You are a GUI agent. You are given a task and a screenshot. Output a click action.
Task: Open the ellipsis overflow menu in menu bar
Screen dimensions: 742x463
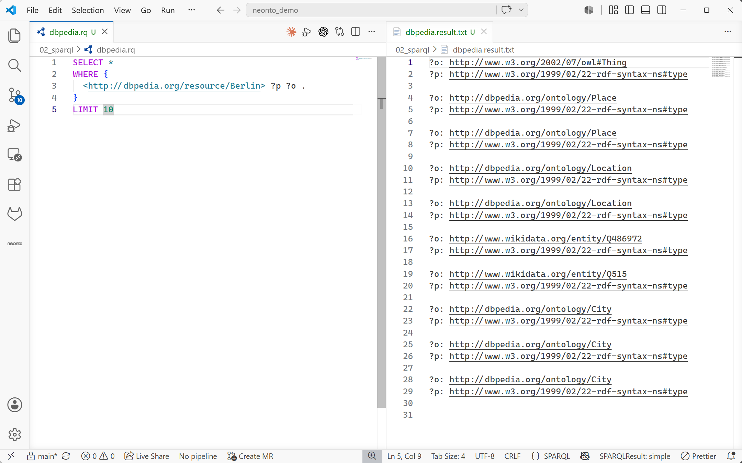192,10
